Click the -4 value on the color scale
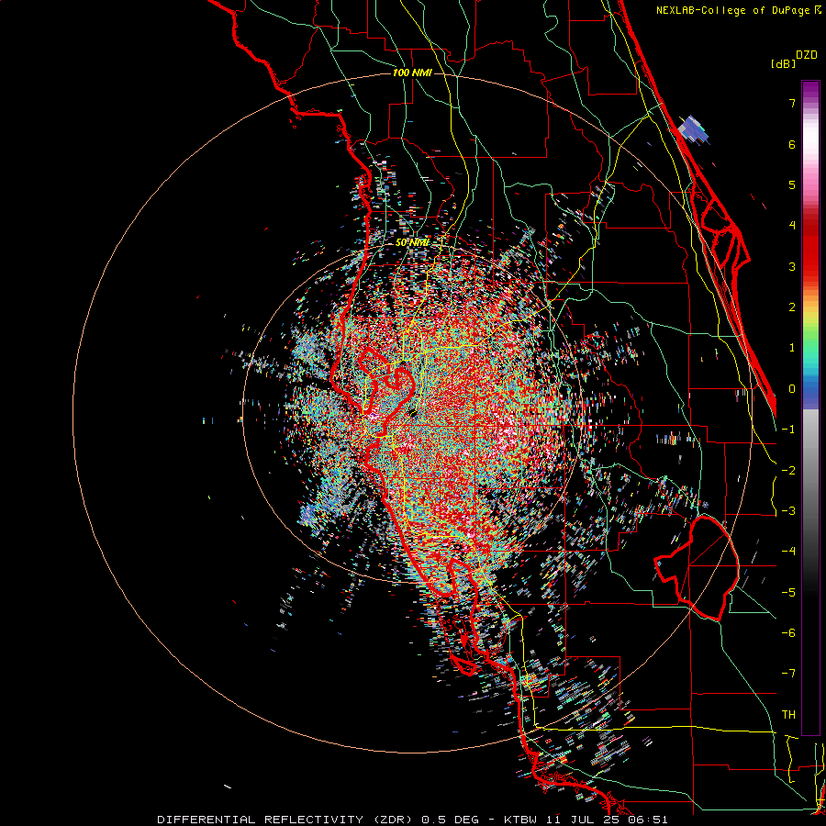Screen dimensions: 826x826 click(x=788, y=551)
